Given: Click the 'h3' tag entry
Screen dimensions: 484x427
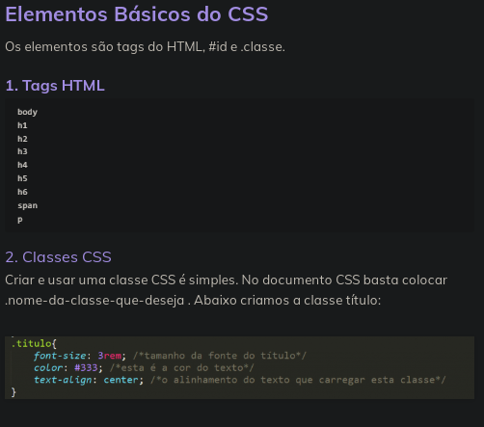Looking at the screenshot, I should coord(22,151).
